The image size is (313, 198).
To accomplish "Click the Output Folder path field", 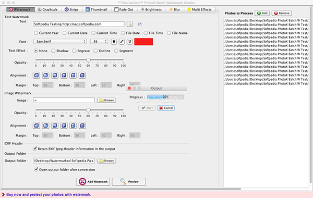I will tap(64, 160).
